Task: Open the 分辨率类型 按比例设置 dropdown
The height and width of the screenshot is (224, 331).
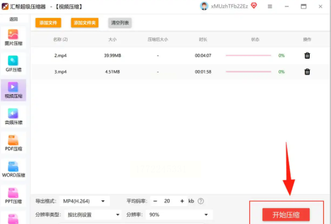Action: [93, 215]
